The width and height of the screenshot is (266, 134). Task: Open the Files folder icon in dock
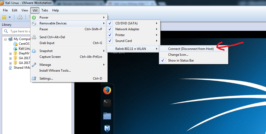click(x=107, y=116)
